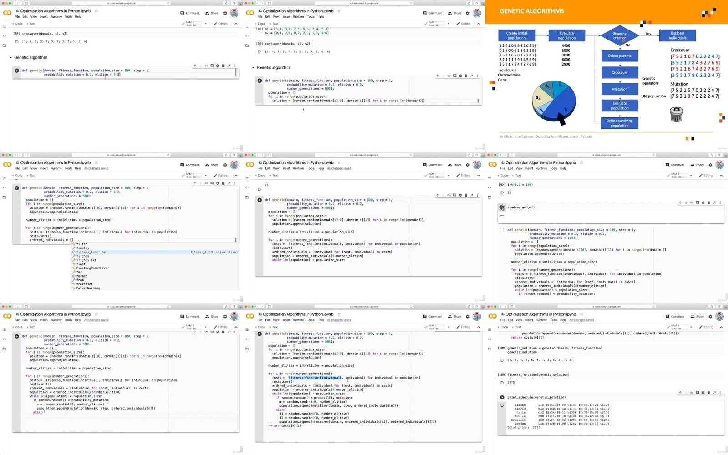Open View menu in the autocomplete window
728x455 pixels.
coord(34,168)
